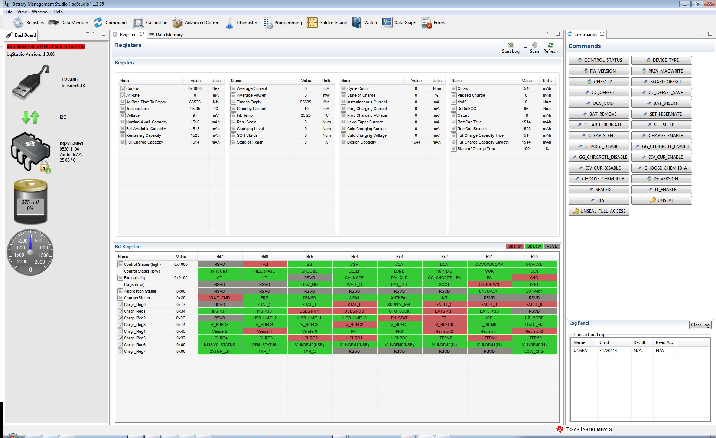Screen dimensions: 716x438
Task: Maximize the Registers panel
Action: click(557, 33)
